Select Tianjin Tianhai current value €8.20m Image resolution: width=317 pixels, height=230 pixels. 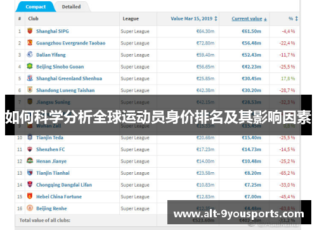tap(253, 173)
